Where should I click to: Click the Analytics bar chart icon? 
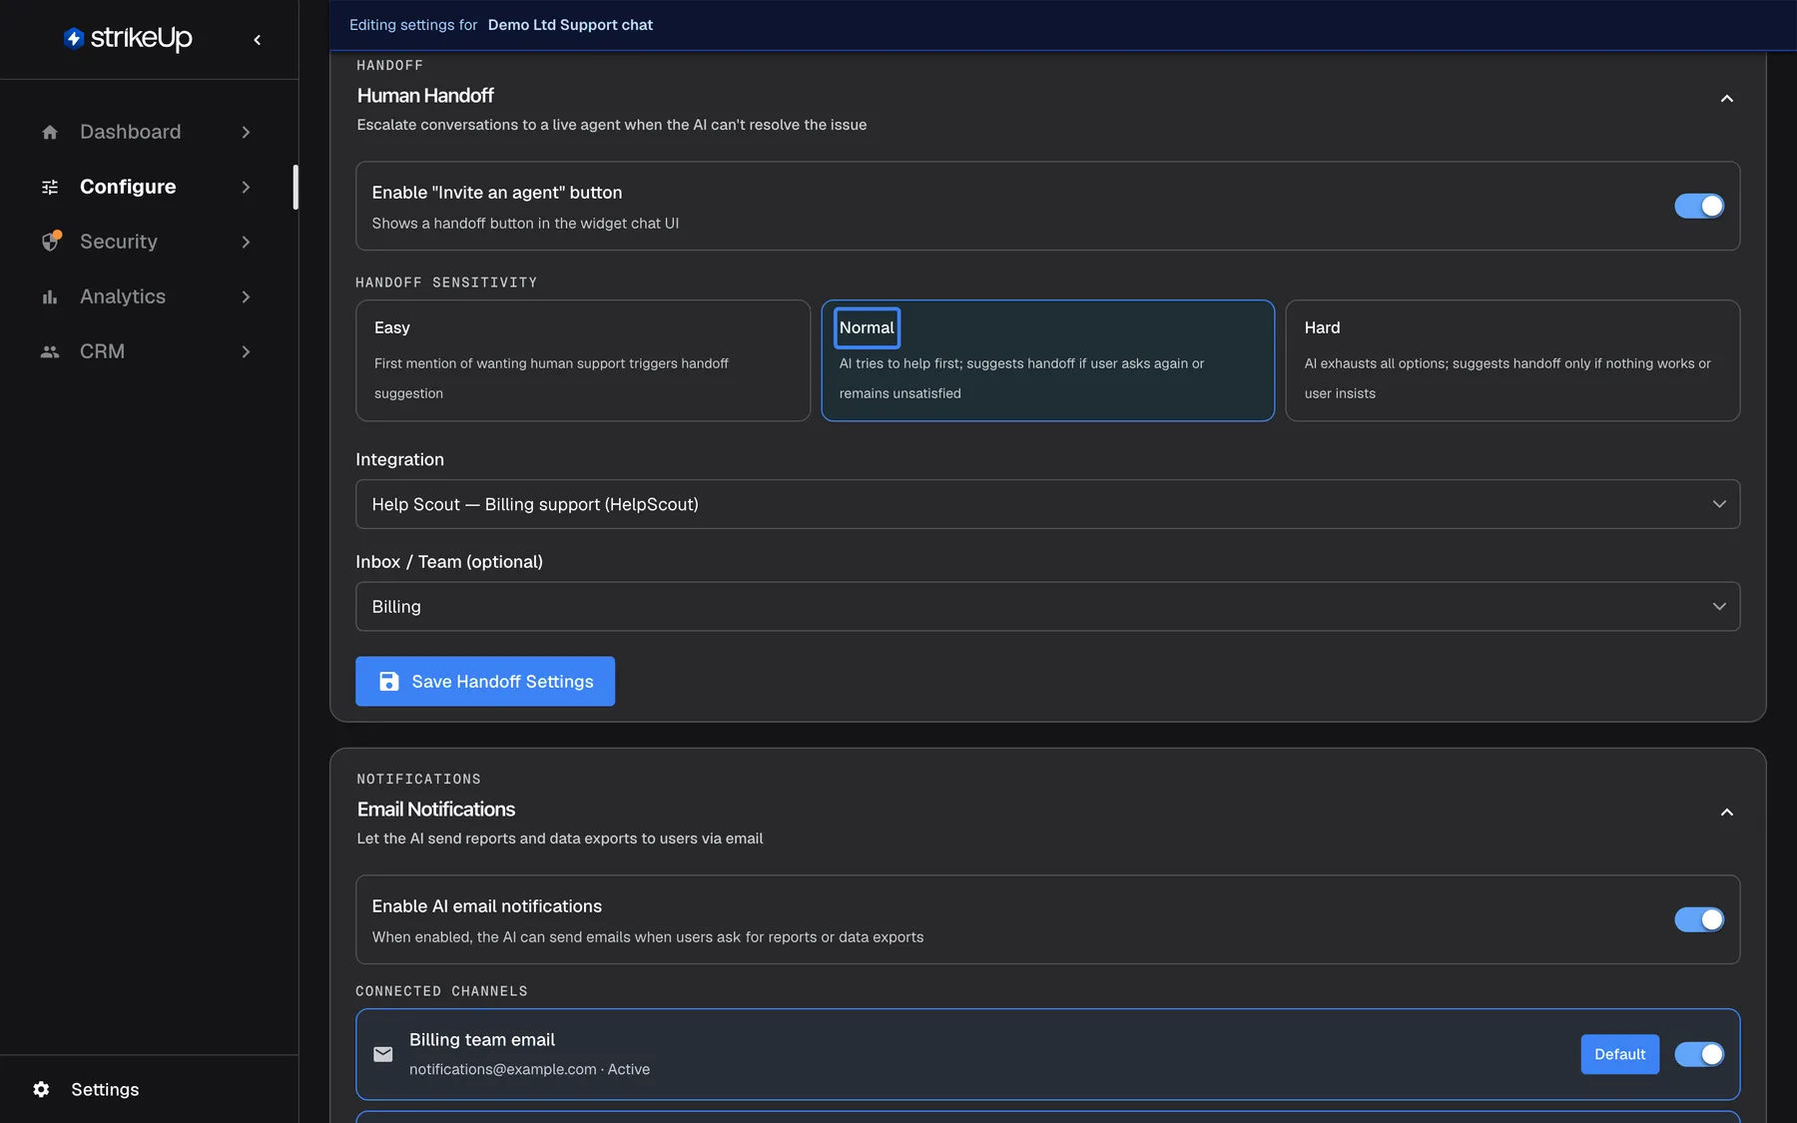point(50,296)
